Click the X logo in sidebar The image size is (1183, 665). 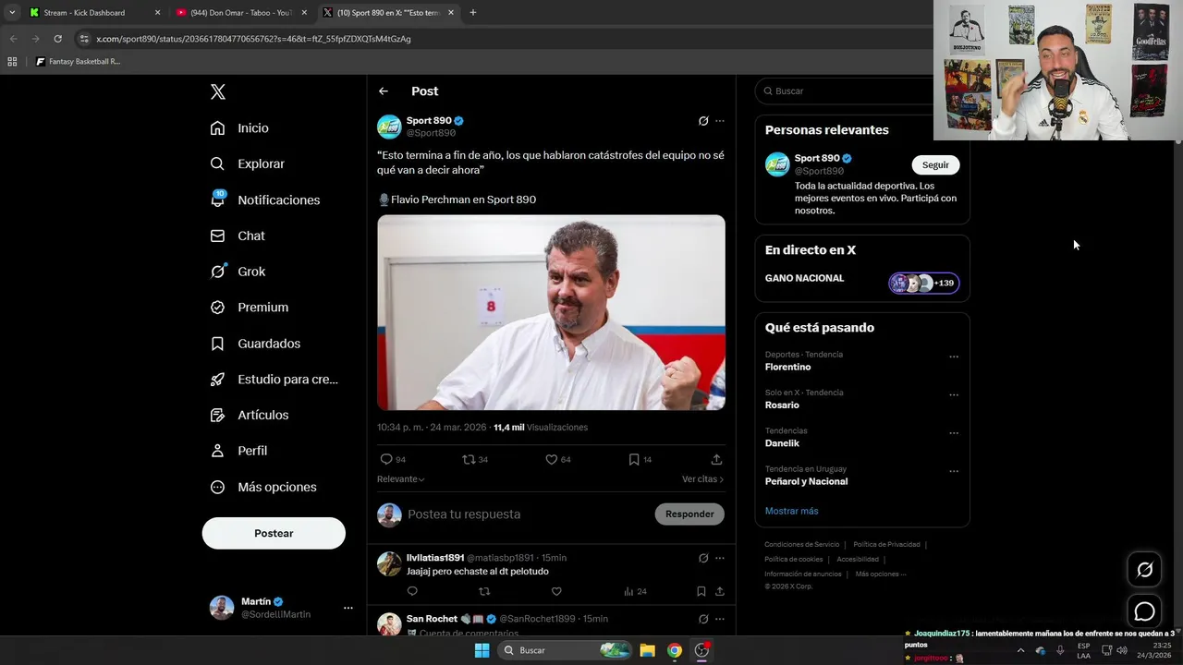218,91
